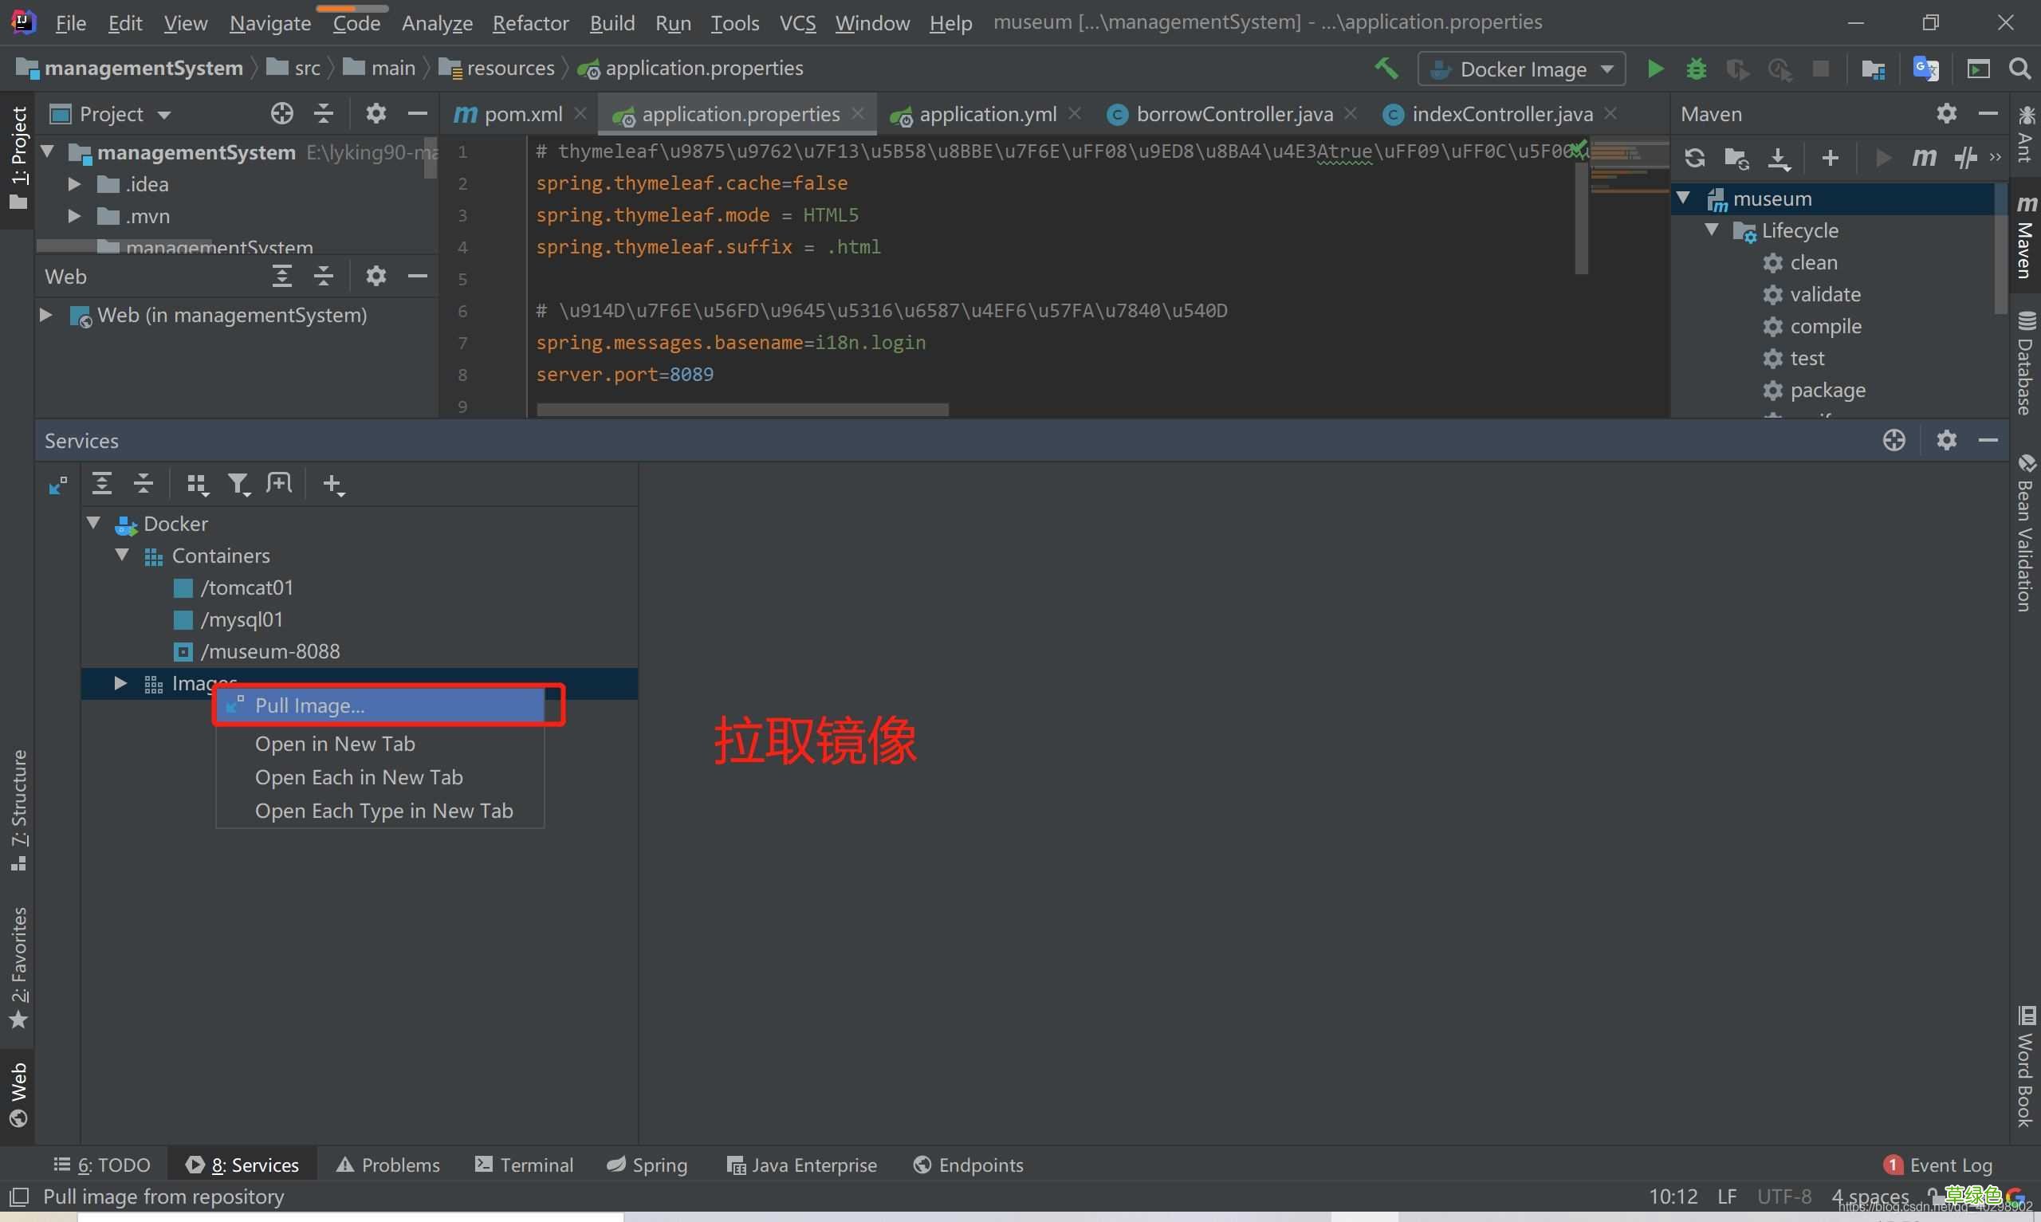The height and width of the screenshot is (1222, 2041).
Task: Expand the .mvn folder
Action: [x=74, y=216]
